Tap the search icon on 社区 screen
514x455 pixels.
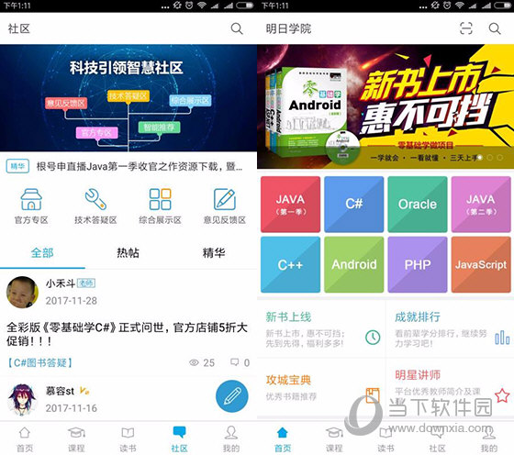[237, 28]
